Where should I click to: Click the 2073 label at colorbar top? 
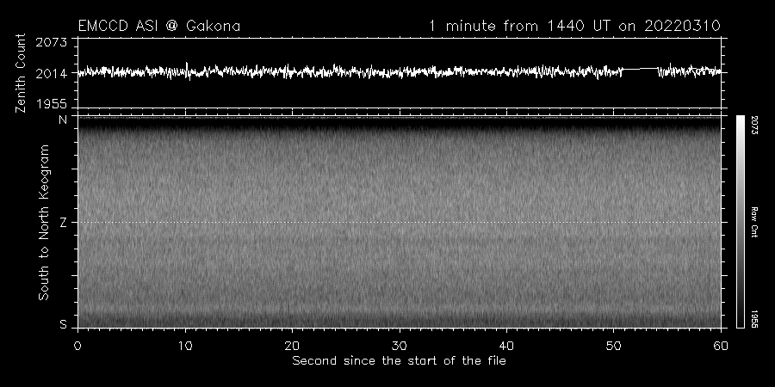(754, 126)
